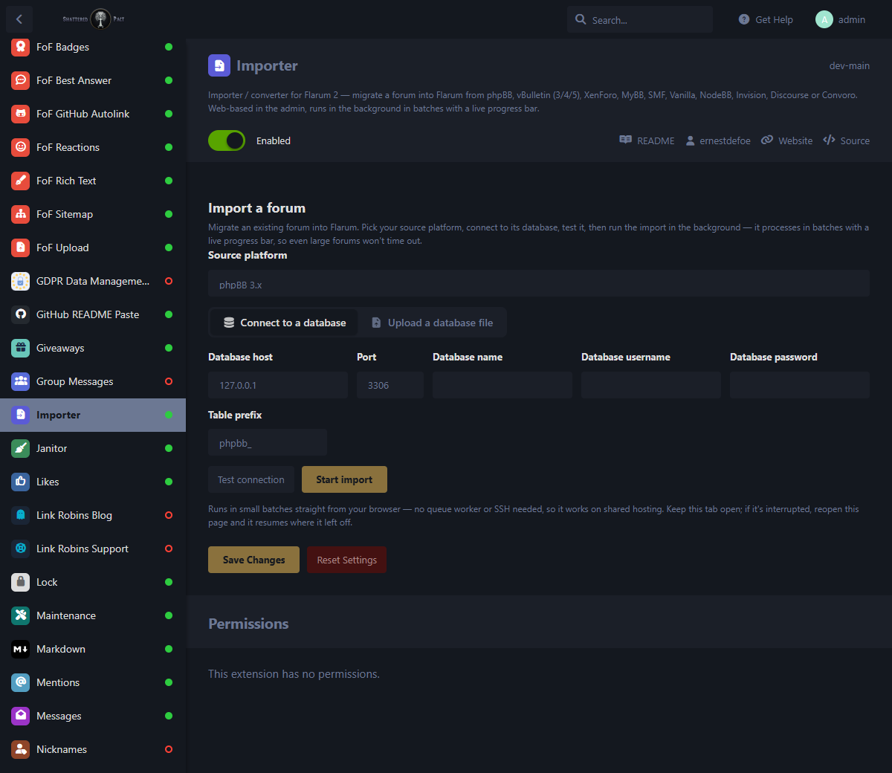Click the GDPR Data Management icon
This screenshot has width=892, height=773.
click(x=21, y=281)
